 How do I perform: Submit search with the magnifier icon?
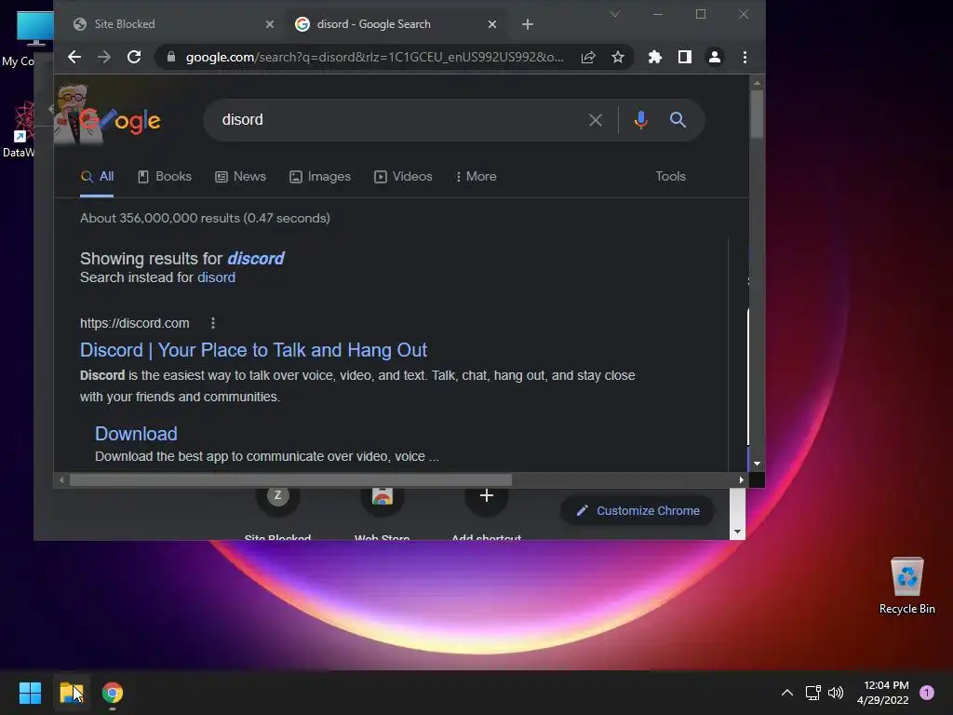pos(678,120)
